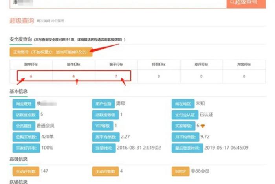Click the buyer level diamond icon
The width and height of the screenshot is (275, 184).
coord(203,126)
